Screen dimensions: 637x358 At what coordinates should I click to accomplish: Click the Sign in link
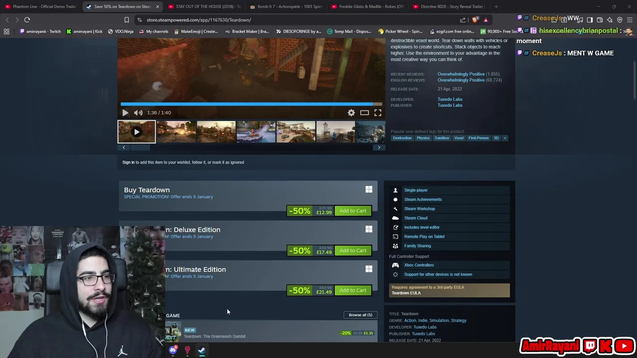pyautogui.click(x=128, y=162)
